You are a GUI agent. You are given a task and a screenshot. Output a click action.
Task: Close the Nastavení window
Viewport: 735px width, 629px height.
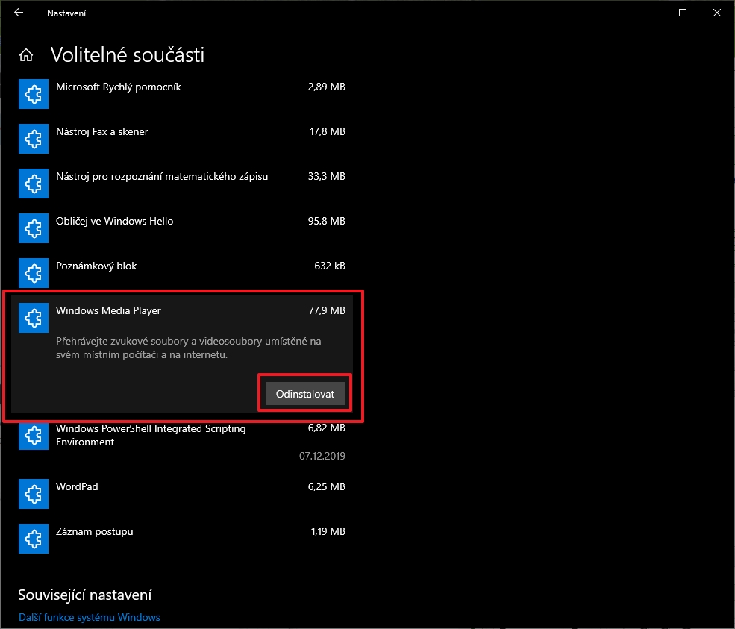click(717, 13)
